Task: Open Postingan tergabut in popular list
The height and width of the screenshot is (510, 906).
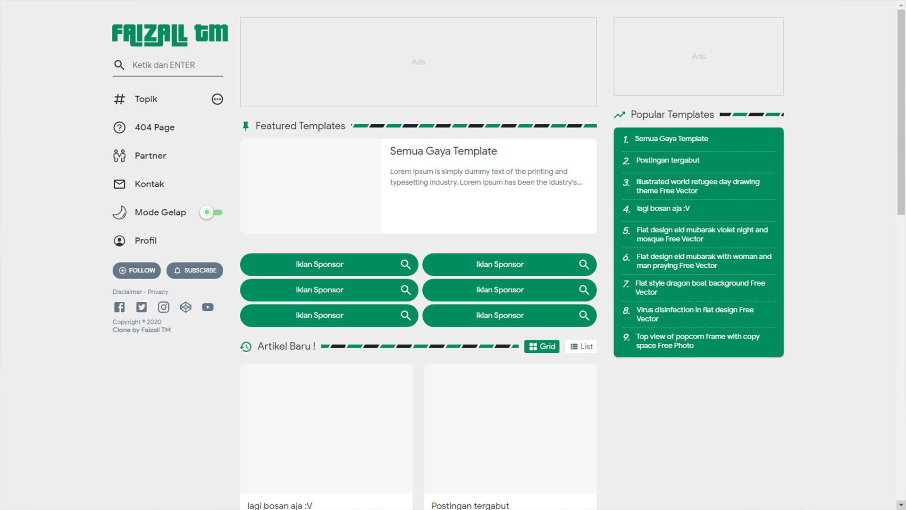Action: click(667, 161)
